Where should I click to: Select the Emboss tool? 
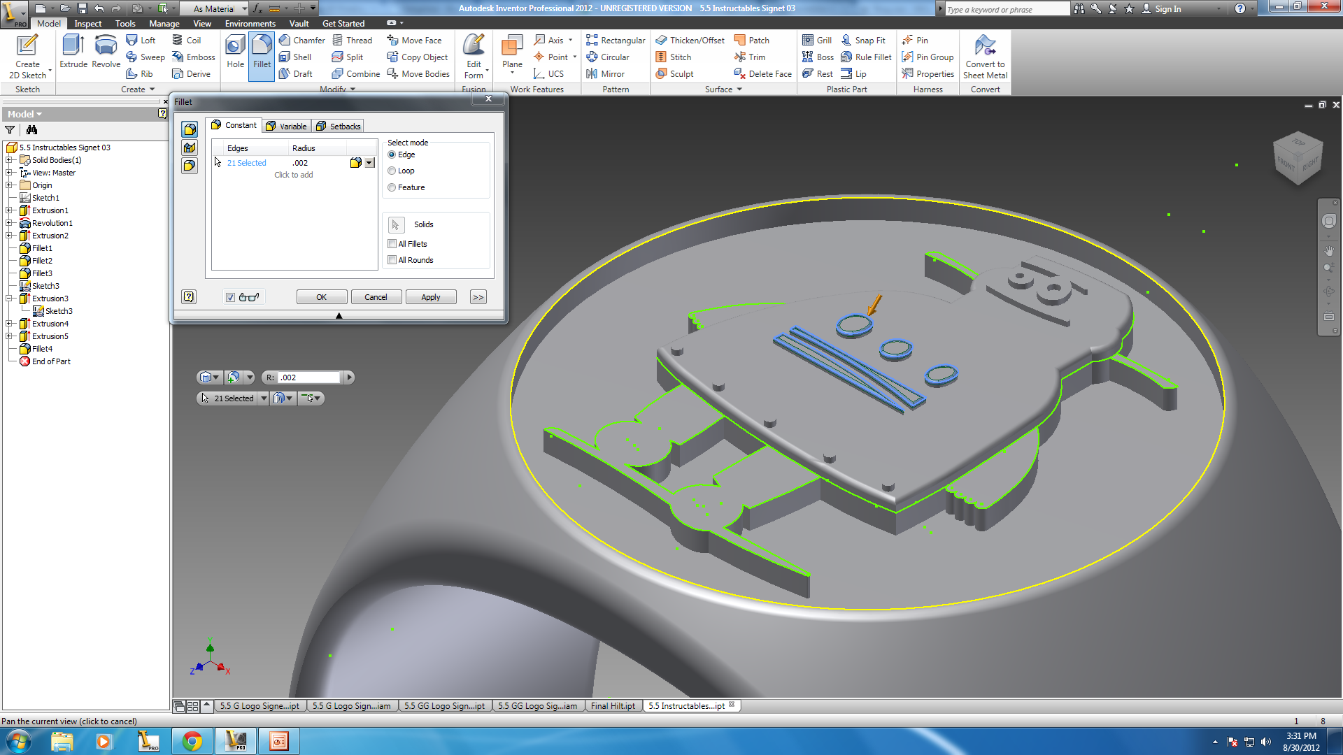pos(194,57)
